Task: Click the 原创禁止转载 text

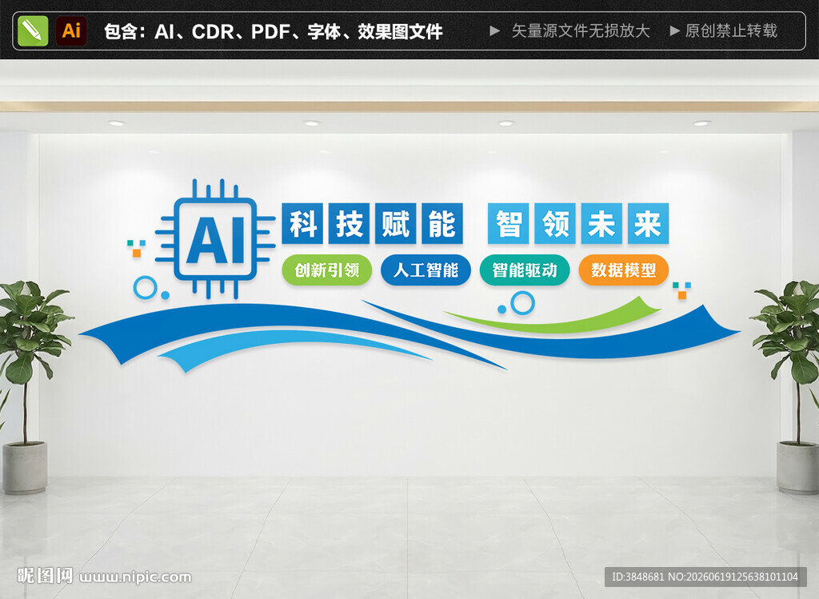Action: click(x=731, y=31)
